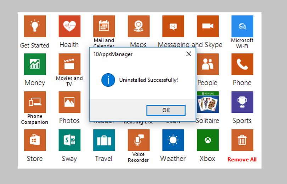Click the Phone Companion tile
Image resolution: width=287 pixels, height=184 pixels.
click(35, 102)
